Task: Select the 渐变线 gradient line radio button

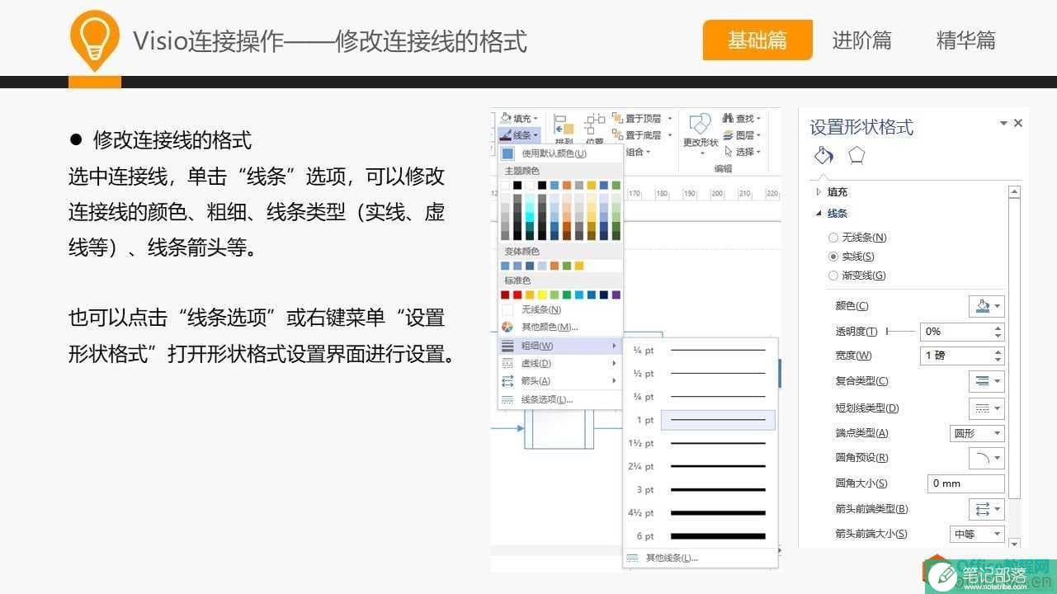Action: 833,276
